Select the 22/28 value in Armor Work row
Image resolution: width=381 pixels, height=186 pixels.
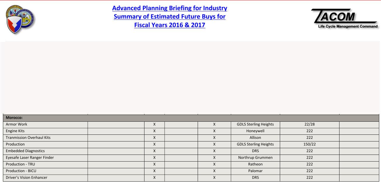309,124
